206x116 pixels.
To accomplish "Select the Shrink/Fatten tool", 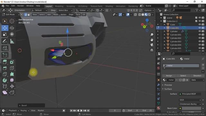I will click(x=12, y=86).
